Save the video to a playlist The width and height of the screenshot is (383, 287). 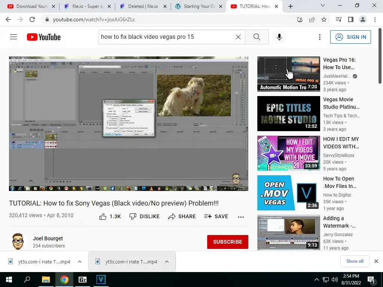tap(216, 216)
